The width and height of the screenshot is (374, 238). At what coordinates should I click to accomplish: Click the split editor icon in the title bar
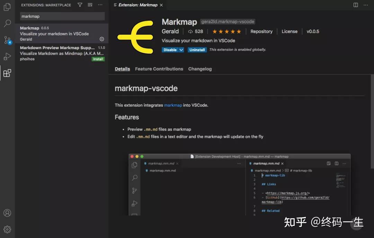(x=356, y=5)
